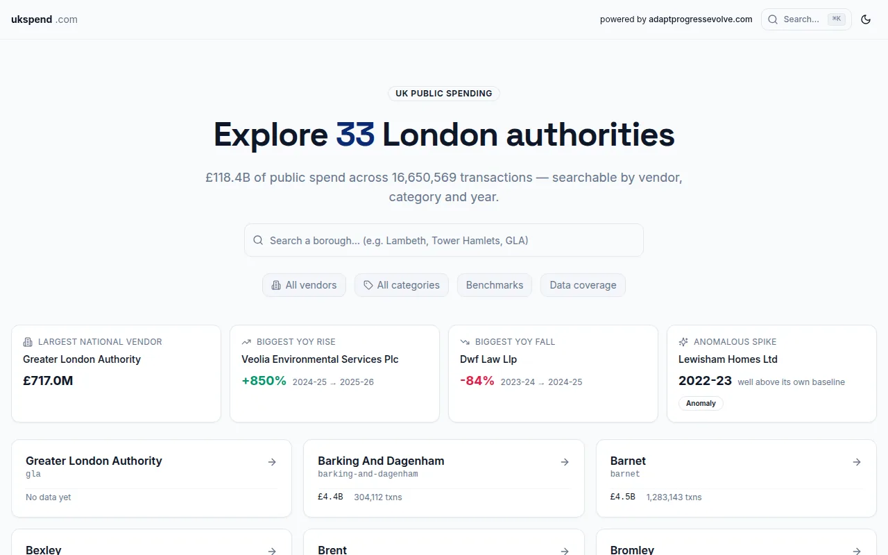Toggle dark mode moon icon

[866, 19]
